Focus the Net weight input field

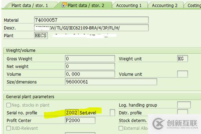(x=90, y=66)
